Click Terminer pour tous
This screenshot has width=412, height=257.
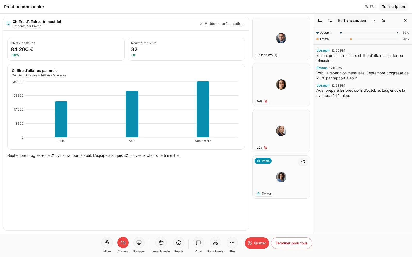(291, 243)
